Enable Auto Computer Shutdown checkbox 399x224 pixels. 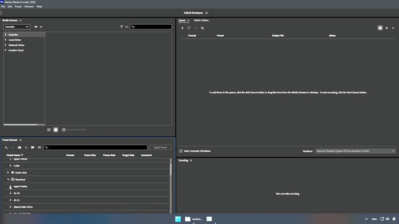pyautogui.click(x=181, y=151)
